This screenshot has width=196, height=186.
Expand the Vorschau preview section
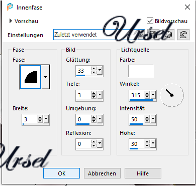click(x=11, y=21)
